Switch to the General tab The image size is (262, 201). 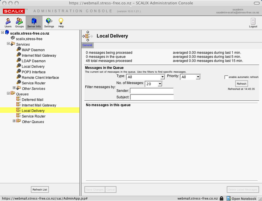click(x=87, y=45)
